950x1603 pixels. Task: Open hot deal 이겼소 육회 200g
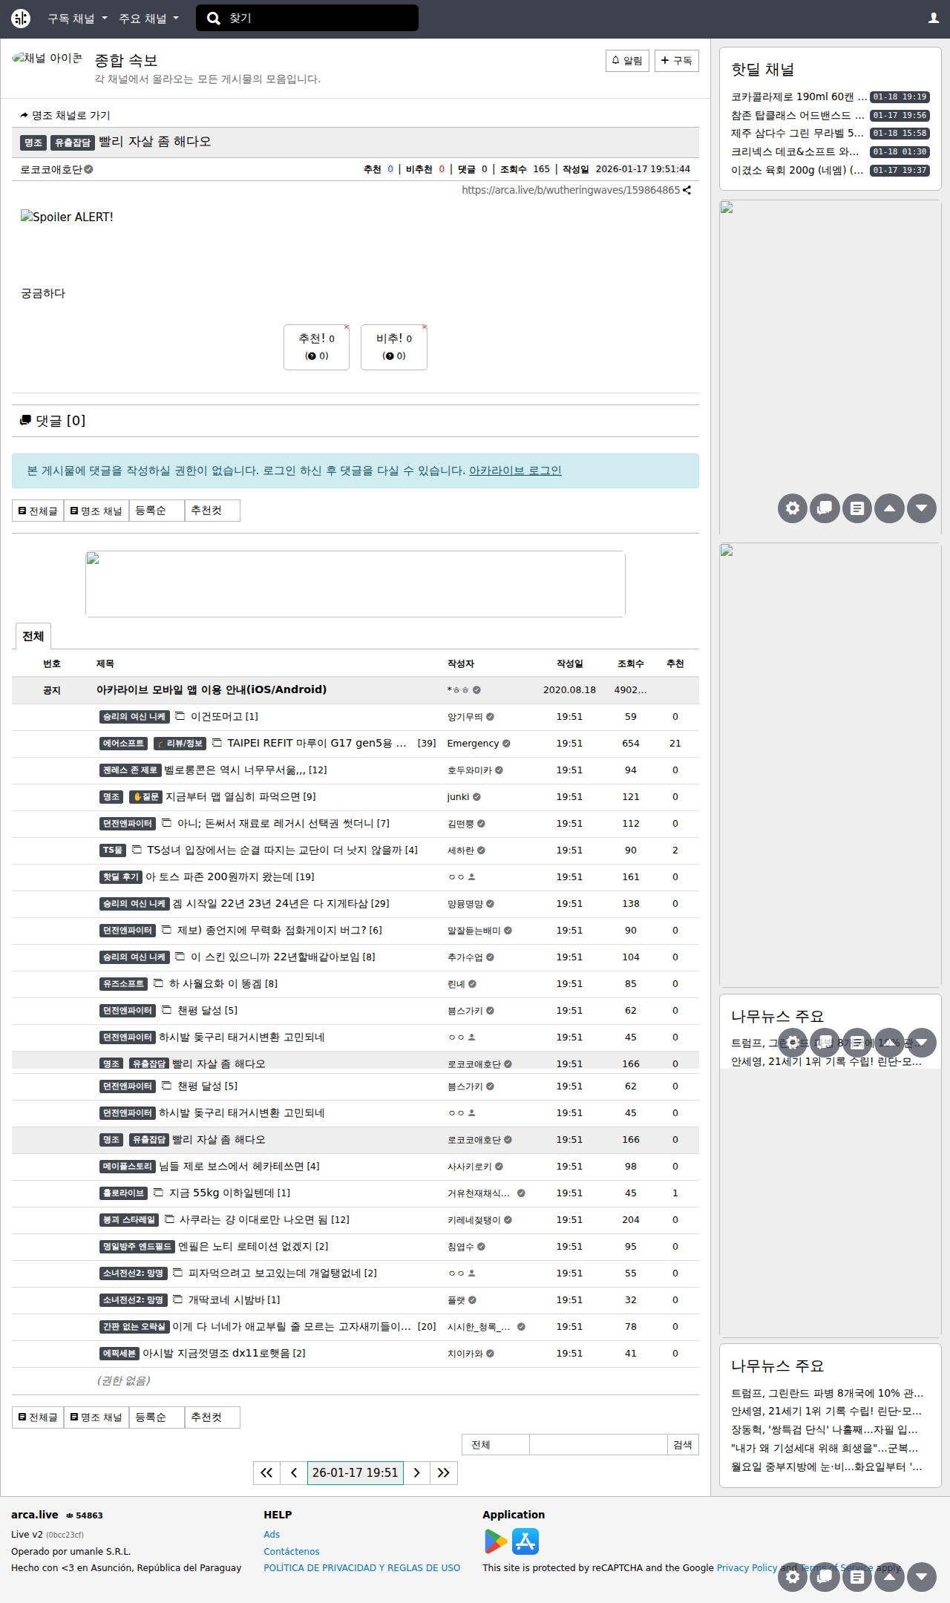point(797,170)
